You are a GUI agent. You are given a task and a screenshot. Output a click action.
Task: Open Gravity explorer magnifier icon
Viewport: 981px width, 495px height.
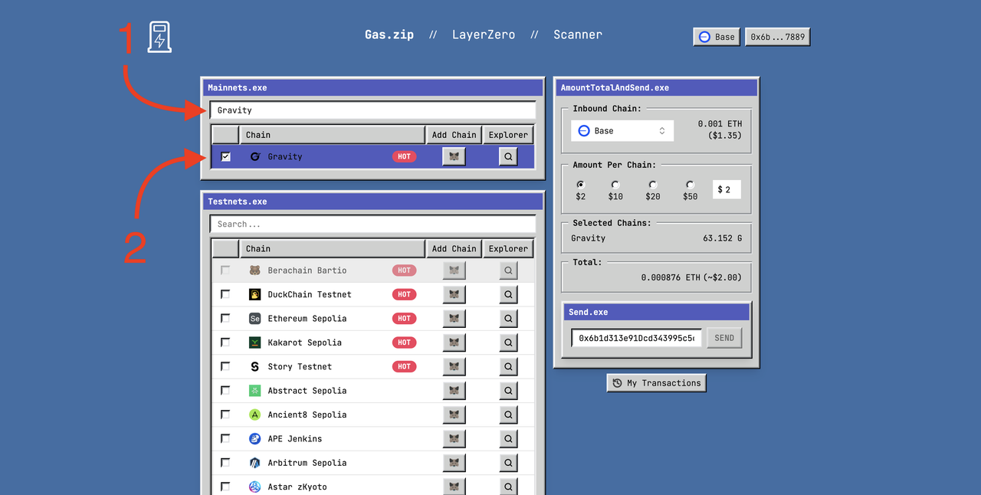point(508,156)
